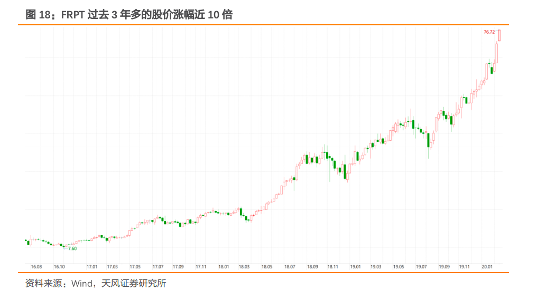Click the 18.11 date axis label
This screenshot has width=537, height=300.
[333, 266]
